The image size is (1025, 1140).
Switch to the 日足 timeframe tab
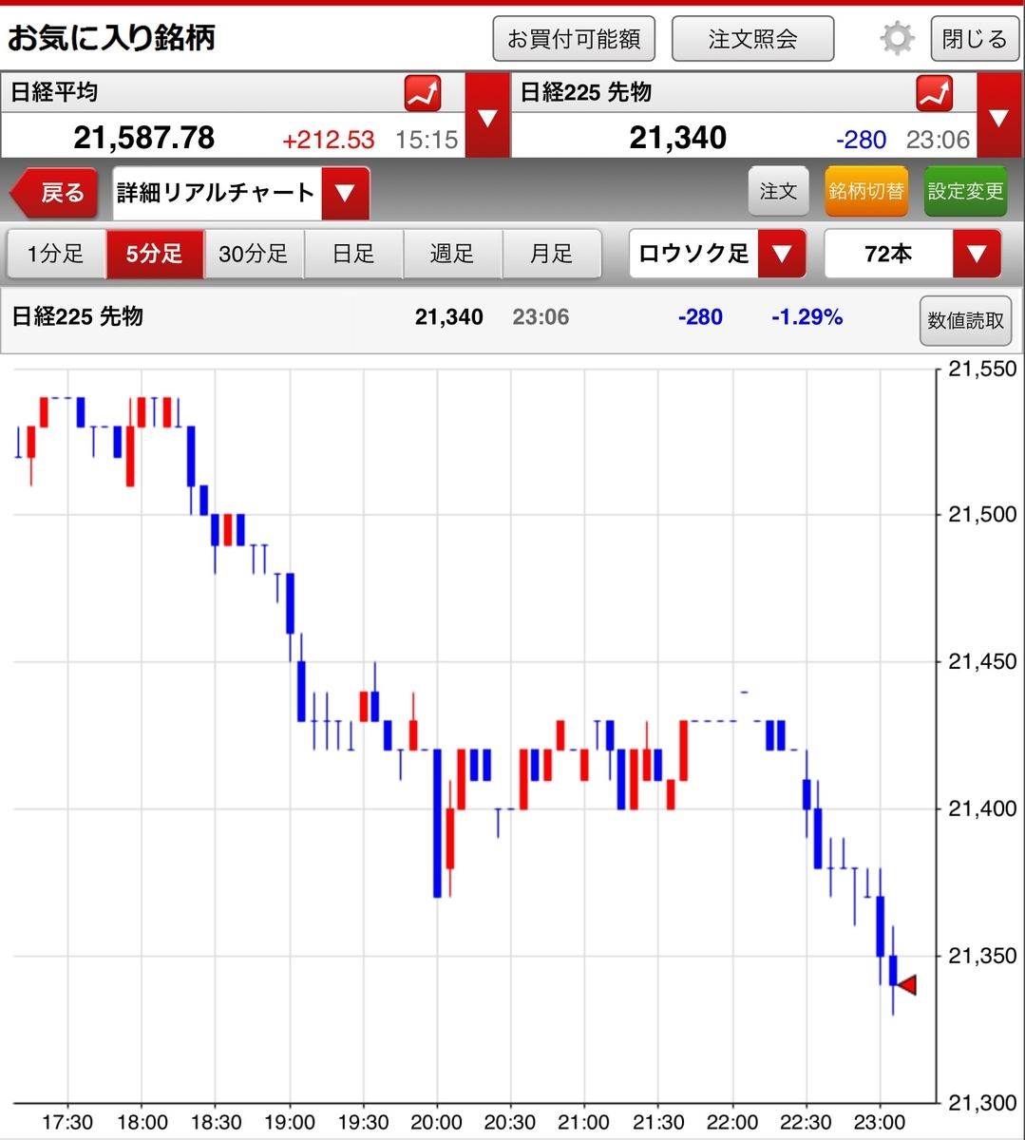[353, 254]
